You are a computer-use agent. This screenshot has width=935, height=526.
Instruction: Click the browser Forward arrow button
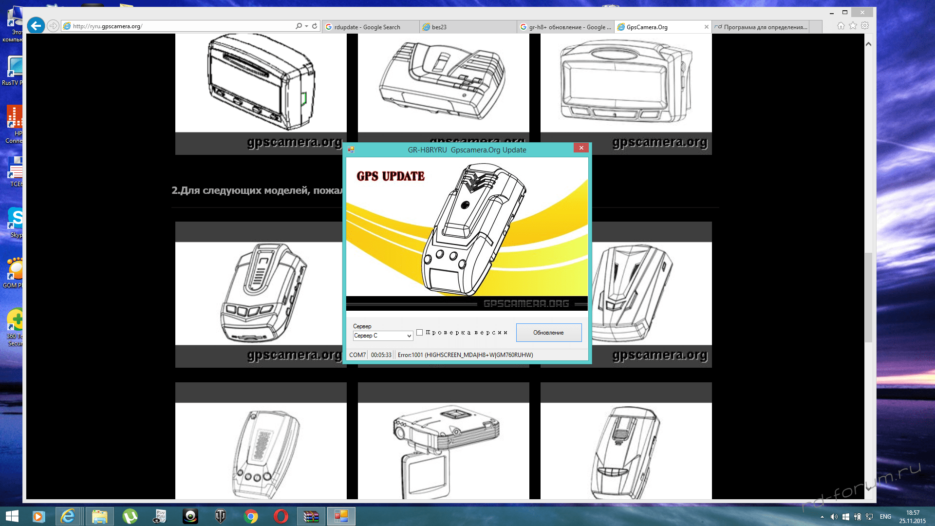53,26
